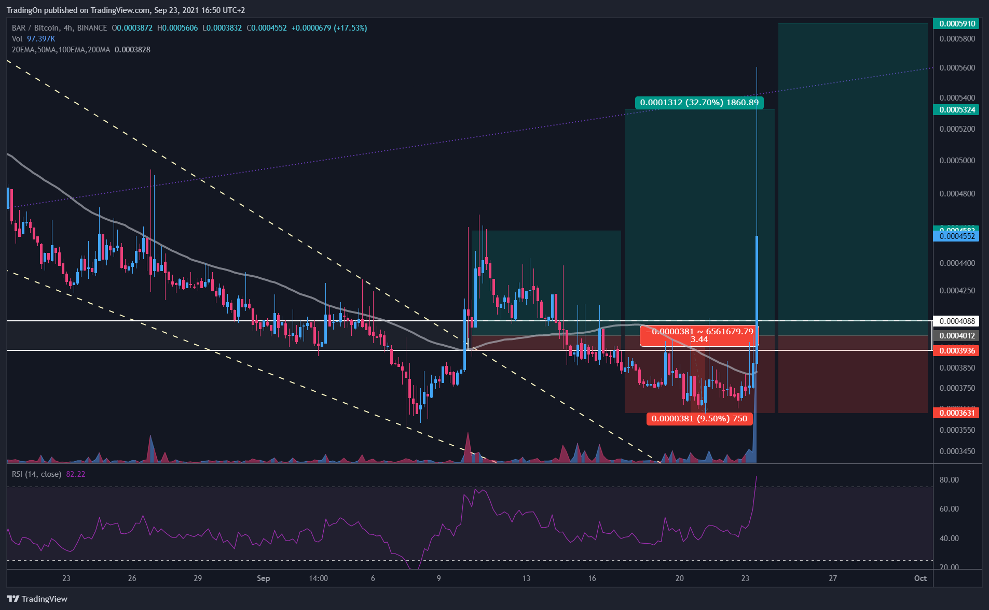Click the 40.00 RSI axis level

[949, 538]
